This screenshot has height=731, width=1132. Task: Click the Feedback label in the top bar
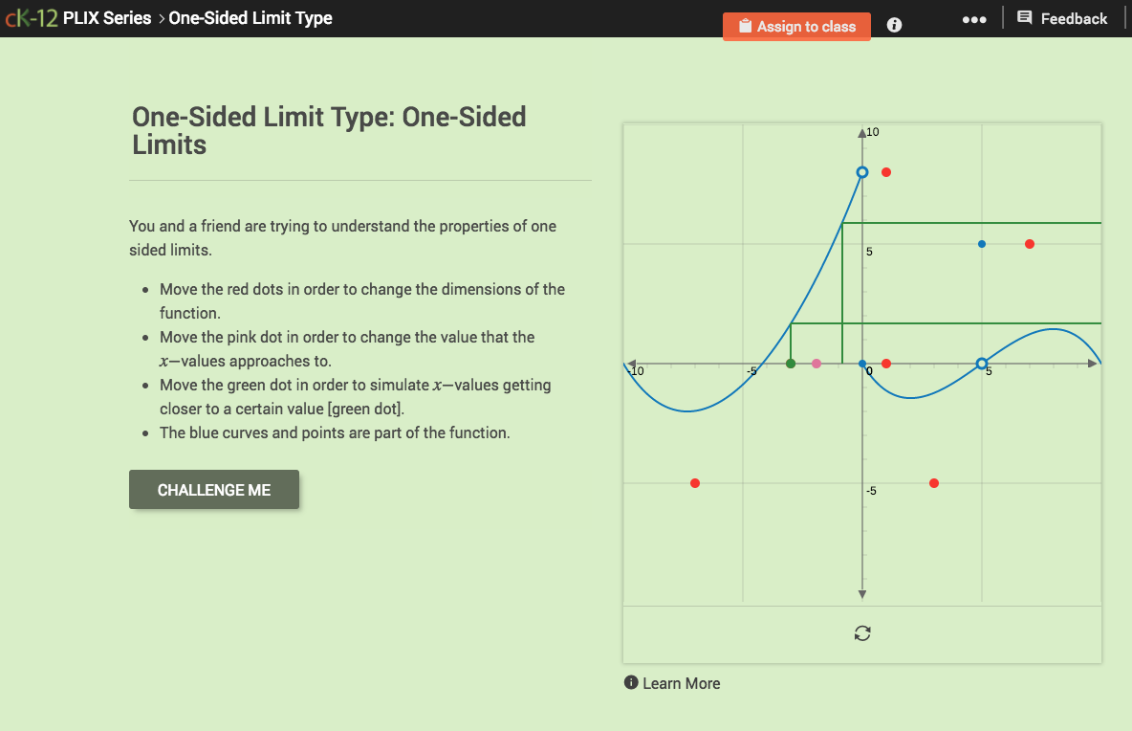[x=1074, y=17]
